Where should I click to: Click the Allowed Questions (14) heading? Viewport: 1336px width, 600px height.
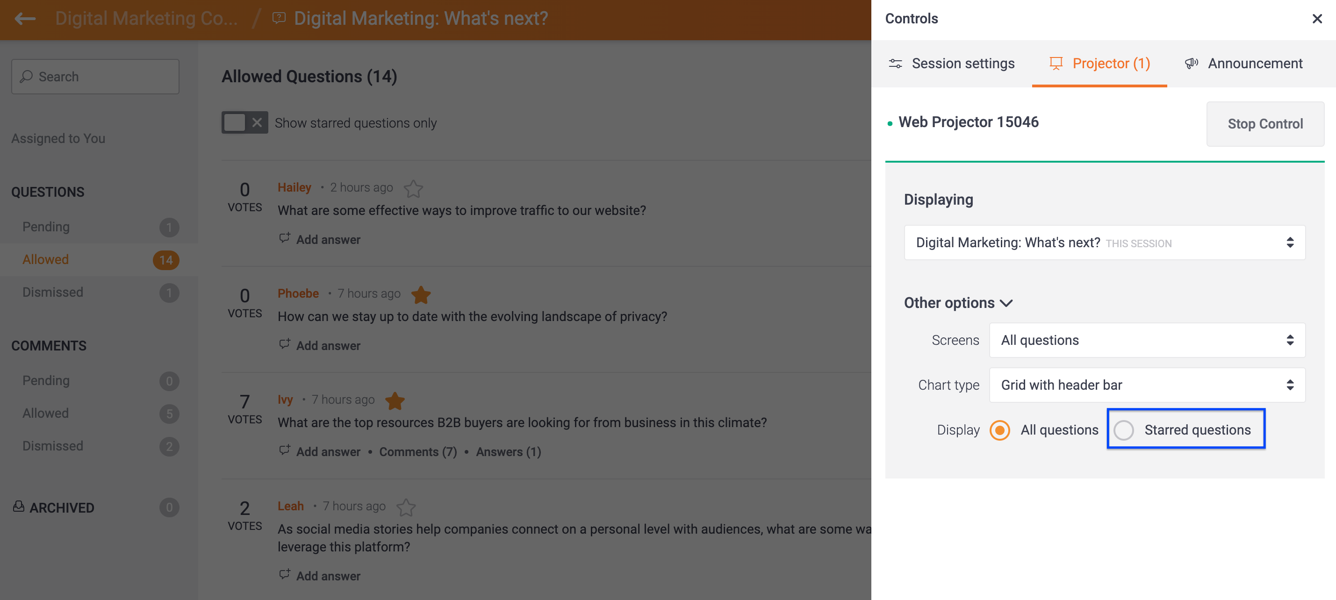pyautogui.click(x=309, y=77)
